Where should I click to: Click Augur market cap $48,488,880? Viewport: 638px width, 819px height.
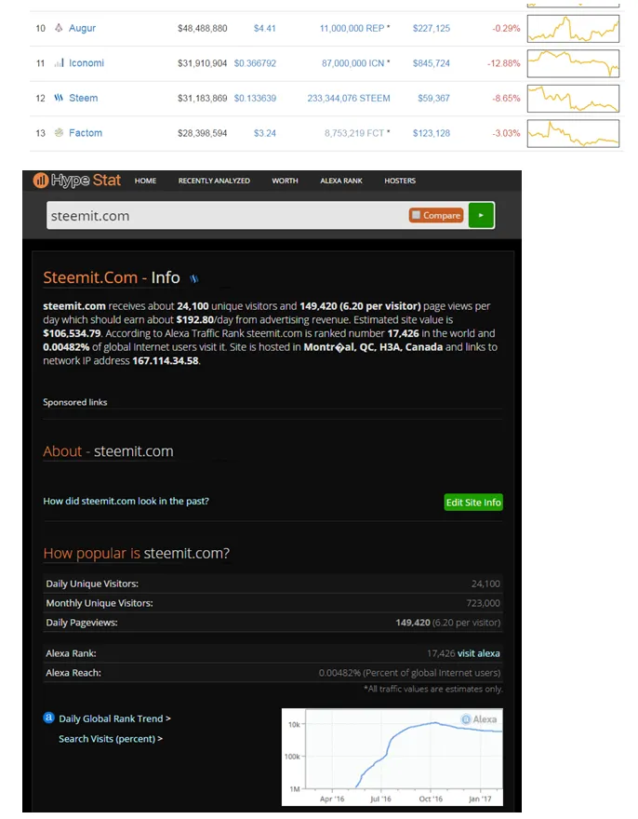202,28
